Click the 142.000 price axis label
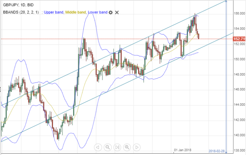The width and height of the screenshot is (246, 155). [x=239, y=120]
